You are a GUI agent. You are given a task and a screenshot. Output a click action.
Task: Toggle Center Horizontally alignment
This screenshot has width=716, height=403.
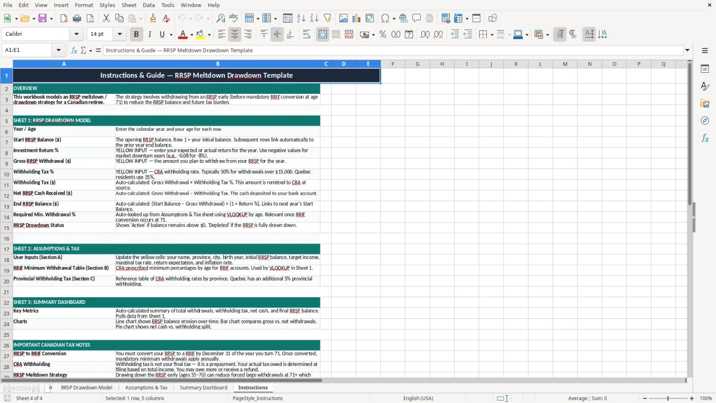point(235,35)
